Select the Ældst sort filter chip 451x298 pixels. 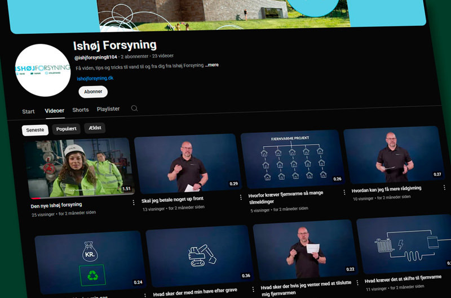tap(95, 128)
